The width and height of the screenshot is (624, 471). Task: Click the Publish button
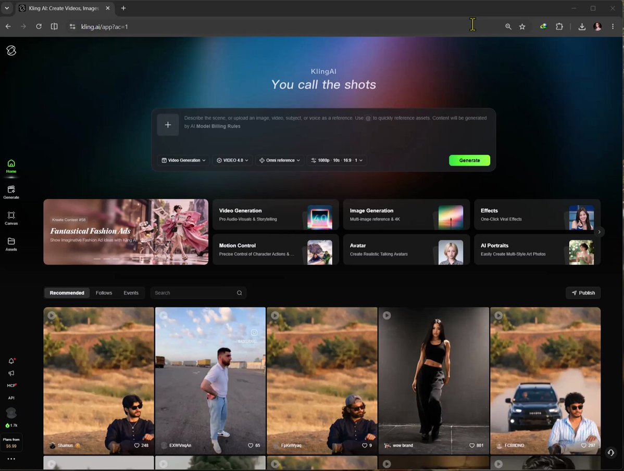click(x=583, y=293)
